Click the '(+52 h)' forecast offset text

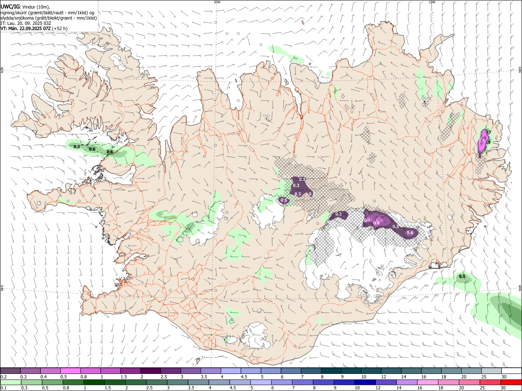pyautogui.click(x=60, y=29)
